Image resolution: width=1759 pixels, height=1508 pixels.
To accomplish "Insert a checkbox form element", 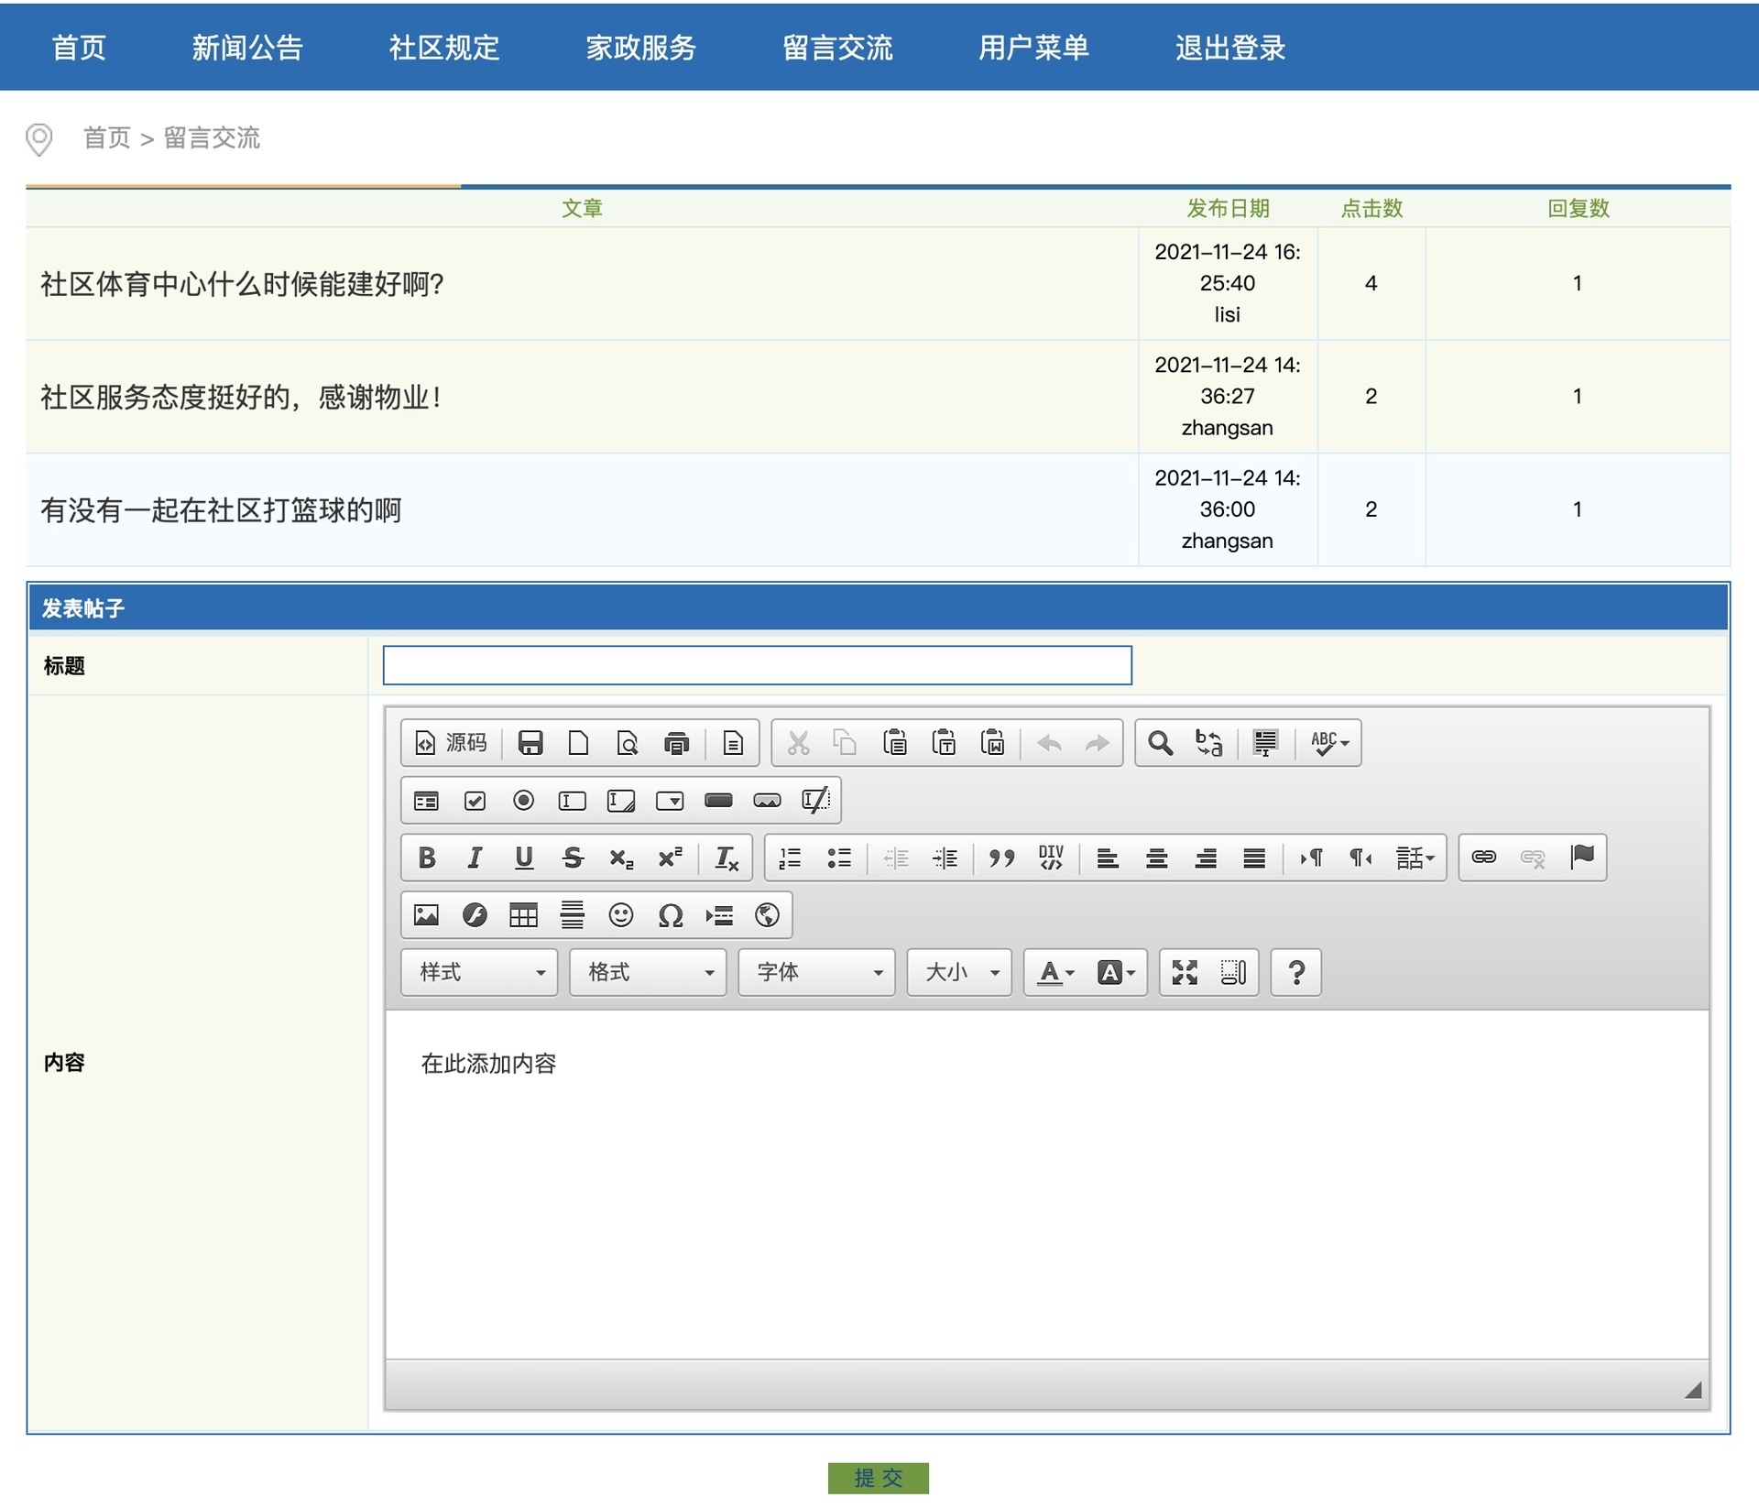I will coord(475,801).
